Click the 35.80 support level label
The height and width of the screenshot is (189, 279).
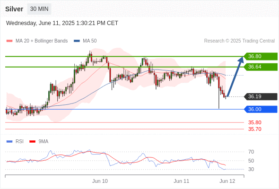254,122
